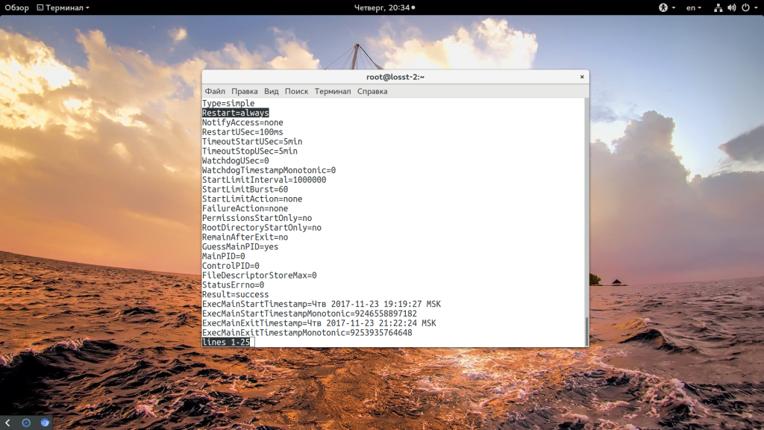Close the root@losst-2 terminal window

582,77
